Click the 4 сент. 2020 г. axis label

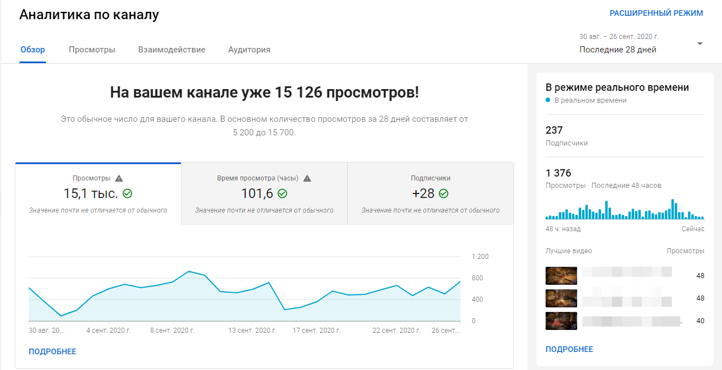[x=109, y=331]
